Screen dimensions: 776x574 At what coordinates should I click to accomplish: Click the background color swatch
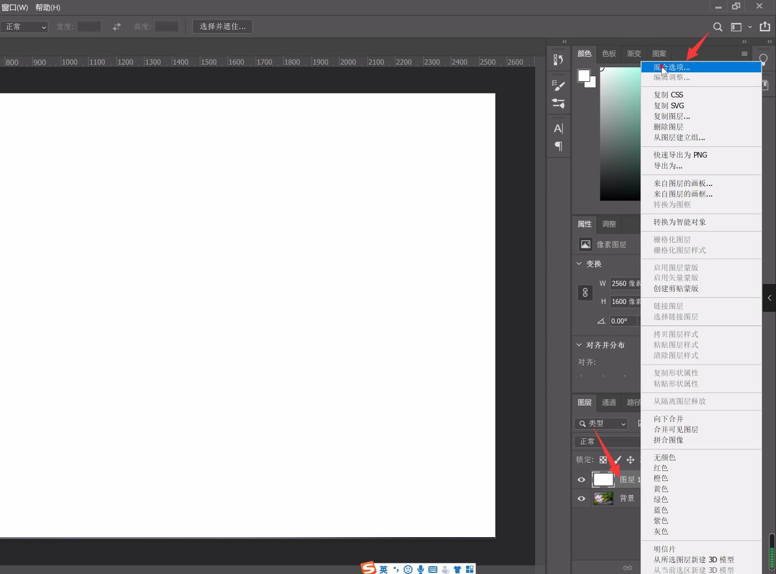point(592,84)
